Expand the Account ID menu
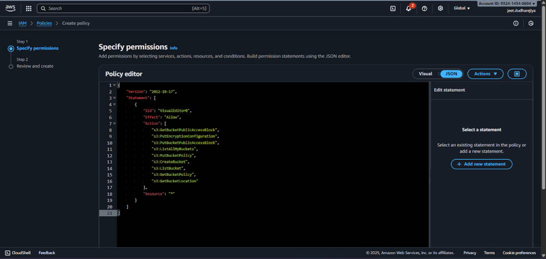Image resolution: width=546 pixels, height=259 pixels. (507, 4)
